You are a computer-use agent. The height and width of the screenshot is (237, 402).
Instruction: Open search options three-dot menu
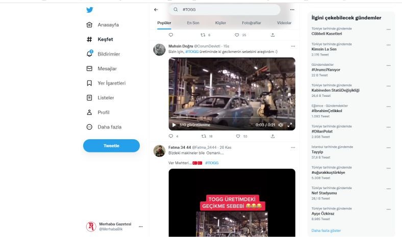(292, 10)
